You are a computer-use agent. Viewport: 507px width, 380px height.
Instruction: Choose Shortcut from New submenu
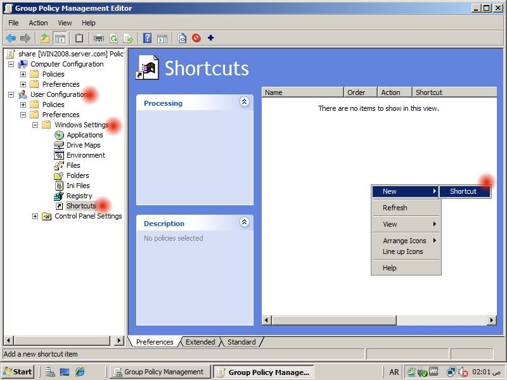(465, 191)
